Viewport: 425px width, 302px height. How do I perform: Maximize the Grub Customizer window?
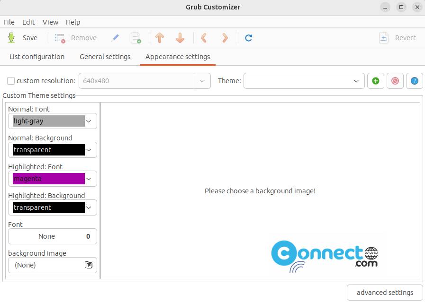(401, 7)
